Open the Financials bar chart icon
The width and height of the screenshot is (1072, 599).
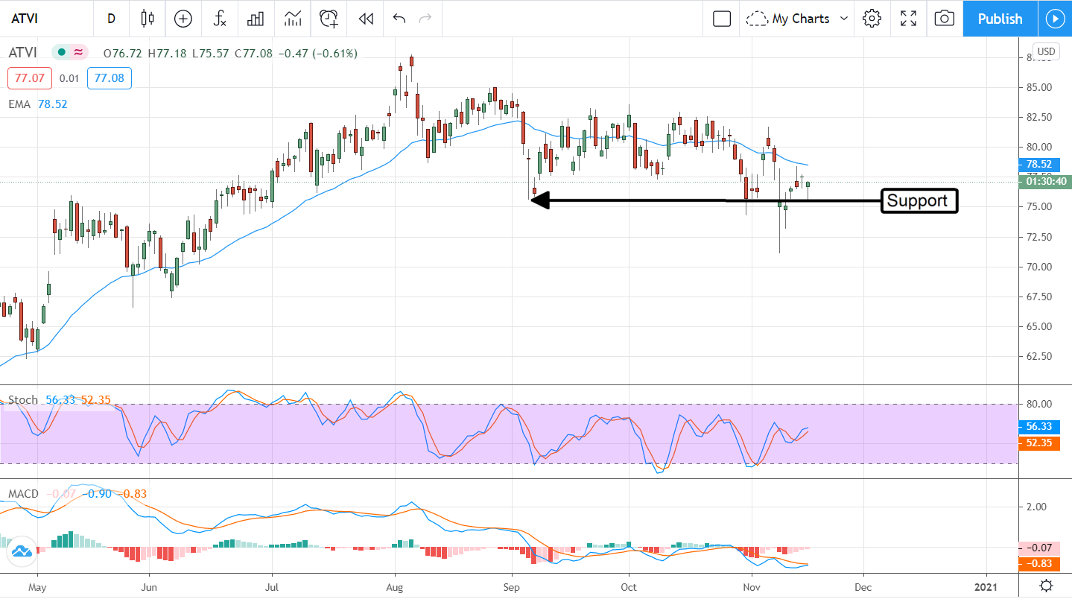[x=256, y=19]
